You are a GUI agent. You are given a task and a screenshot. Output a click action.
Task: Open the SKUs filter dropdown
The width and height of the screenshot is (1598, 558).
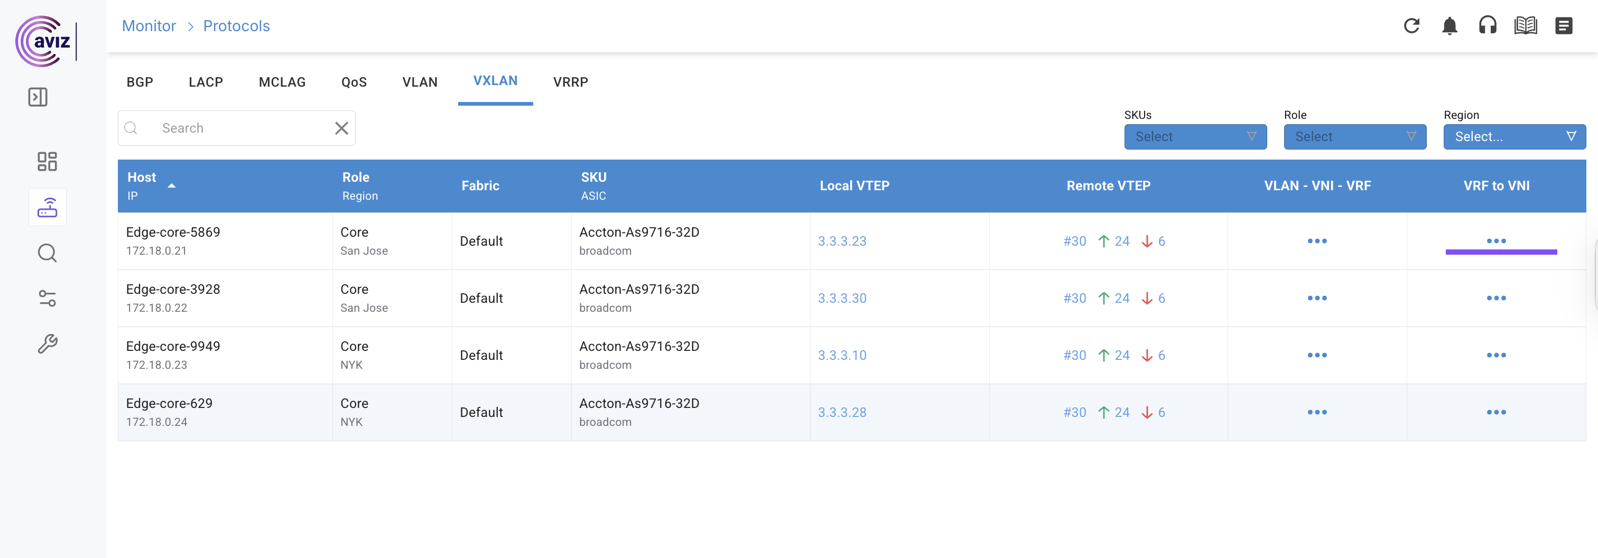[1195, 136]
